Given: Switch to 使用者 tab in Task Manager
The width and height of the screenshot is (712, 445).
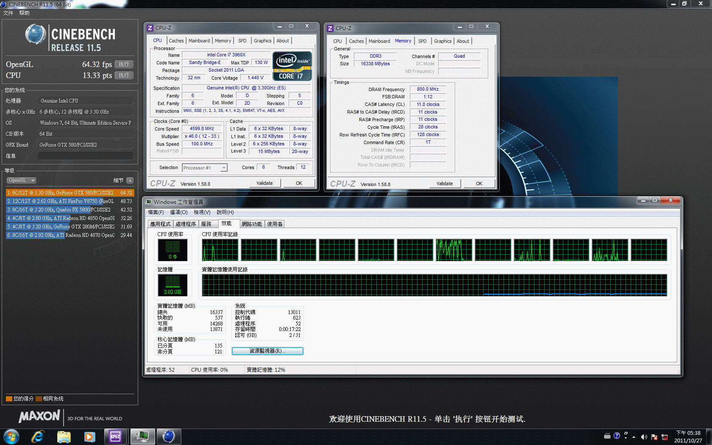Looking at the screenshot, I should 275,224.
